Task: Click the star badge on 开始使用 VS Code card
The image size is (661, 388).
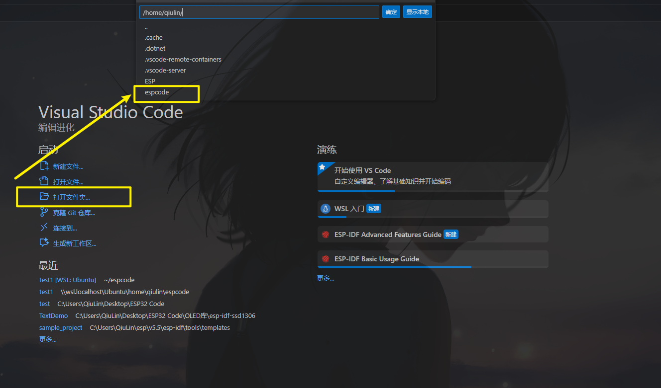Action: click(322, 166)
